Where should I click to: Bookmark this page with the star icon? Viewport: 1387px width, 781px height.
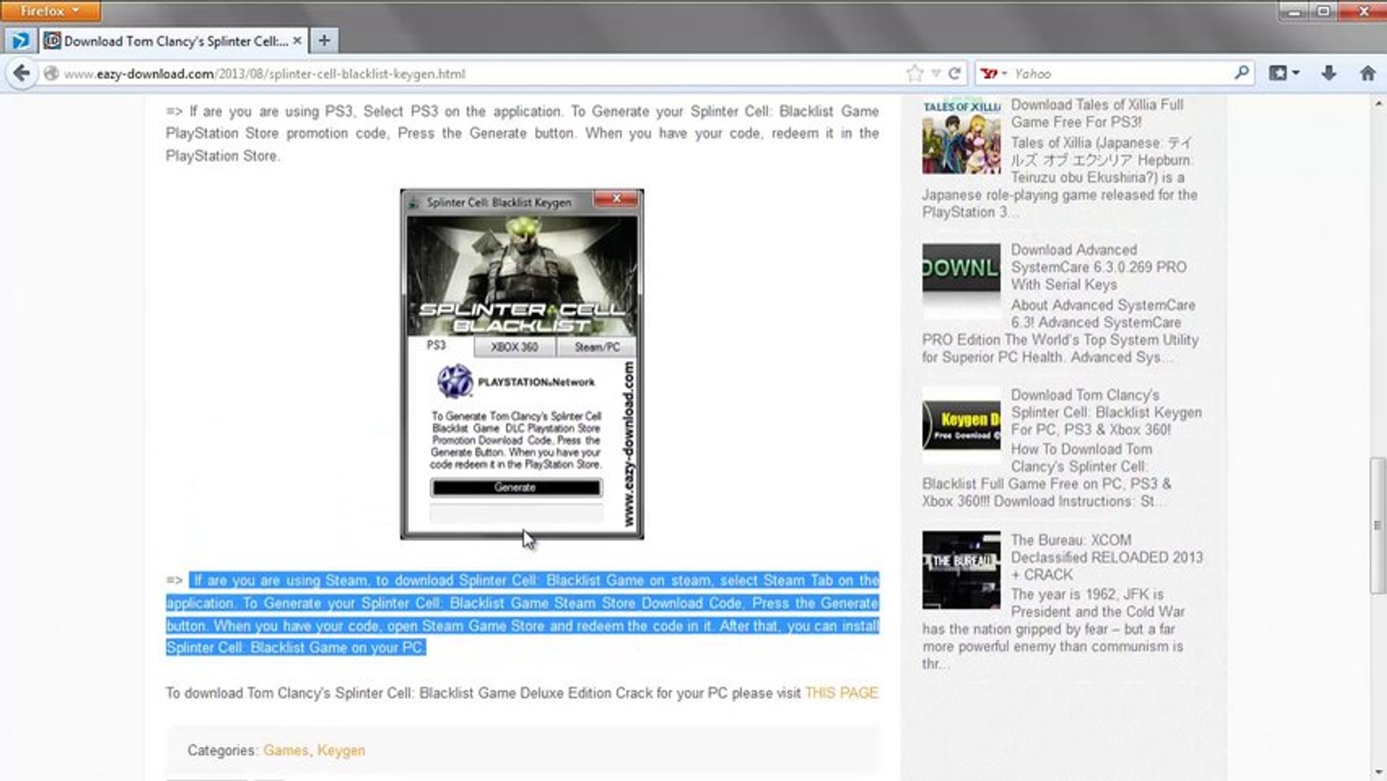914,73
